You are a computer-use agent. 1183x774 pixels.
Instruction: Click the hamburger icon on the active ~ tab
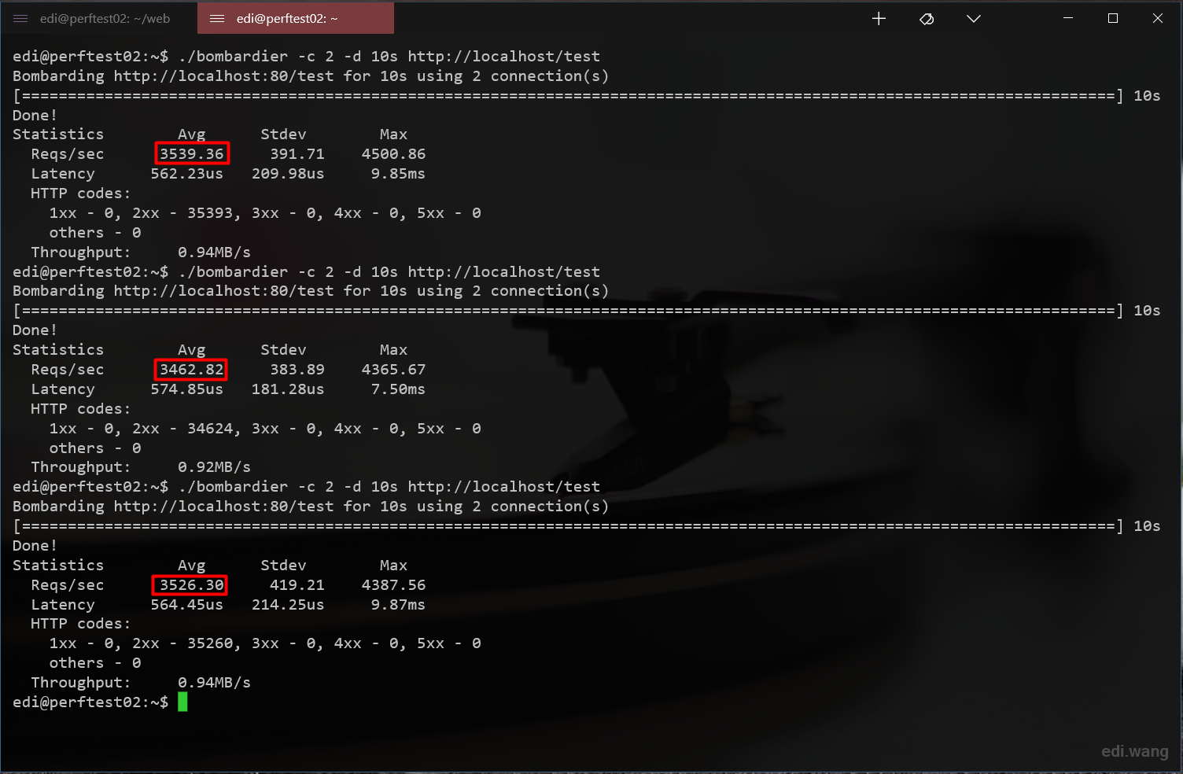[x=217, y=18]
